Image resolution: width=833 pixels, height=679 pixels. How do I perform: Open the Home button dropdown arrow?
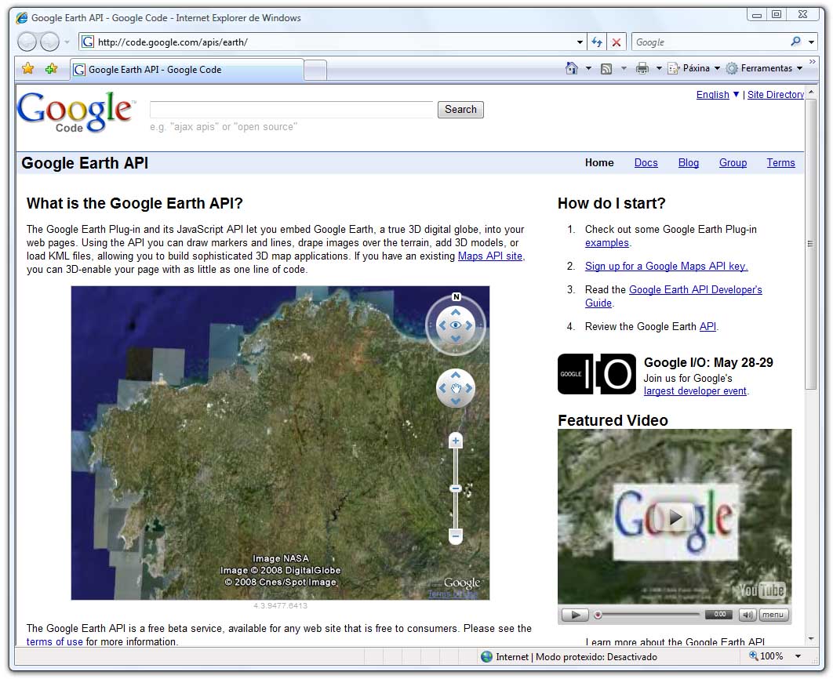(588, 68)
